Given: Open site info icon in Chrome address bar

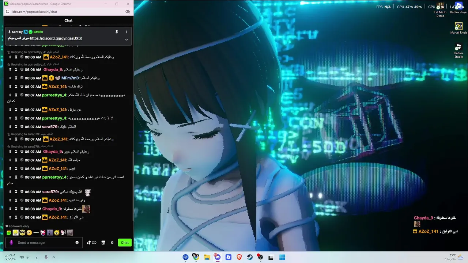Looking at the screenshot, I should coord(7,12).
